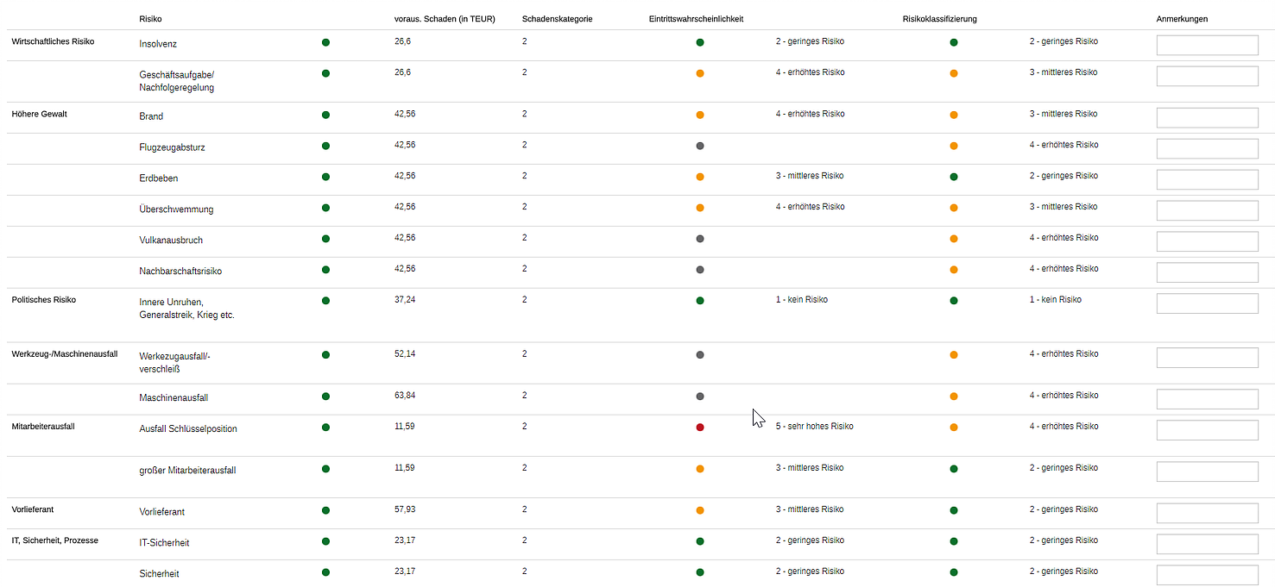Click the orange probability dot for Erdbeben
This screenshot has height=587, width=1275.
(x=699, y=177)
